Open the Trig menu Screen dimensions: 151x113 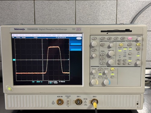click(x=33, y=35)
